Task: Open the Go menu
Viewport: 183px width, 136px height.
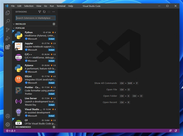Action: coord(45,6)
